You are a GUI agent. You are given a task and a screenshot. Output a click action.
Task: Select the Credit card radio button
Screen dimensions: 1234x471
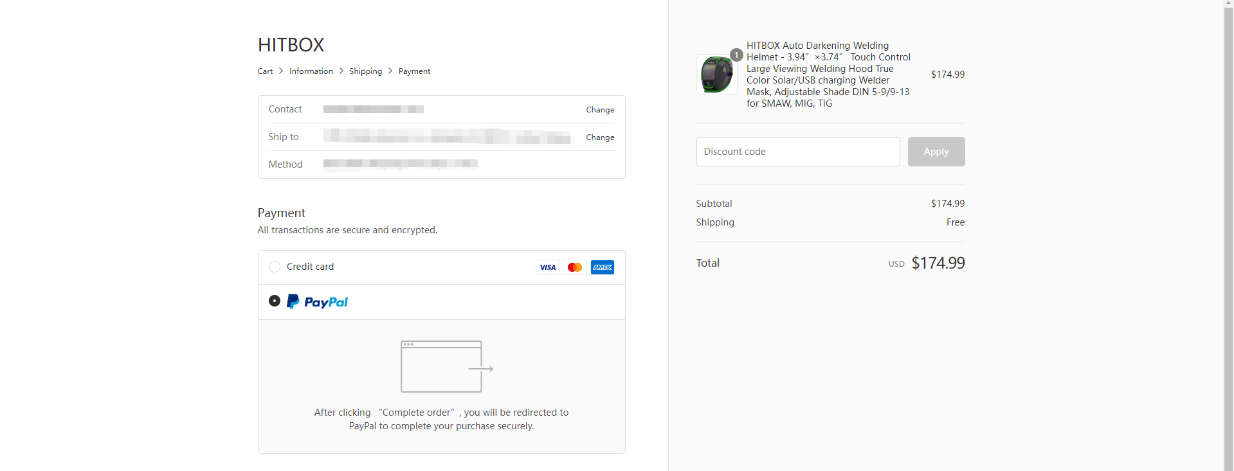(x=275, y=267)
